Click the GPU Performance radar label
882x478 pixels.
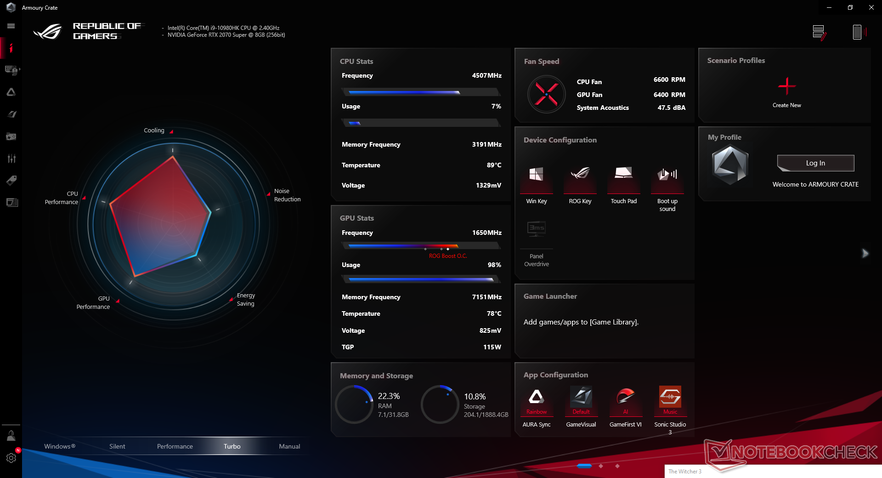93,302
